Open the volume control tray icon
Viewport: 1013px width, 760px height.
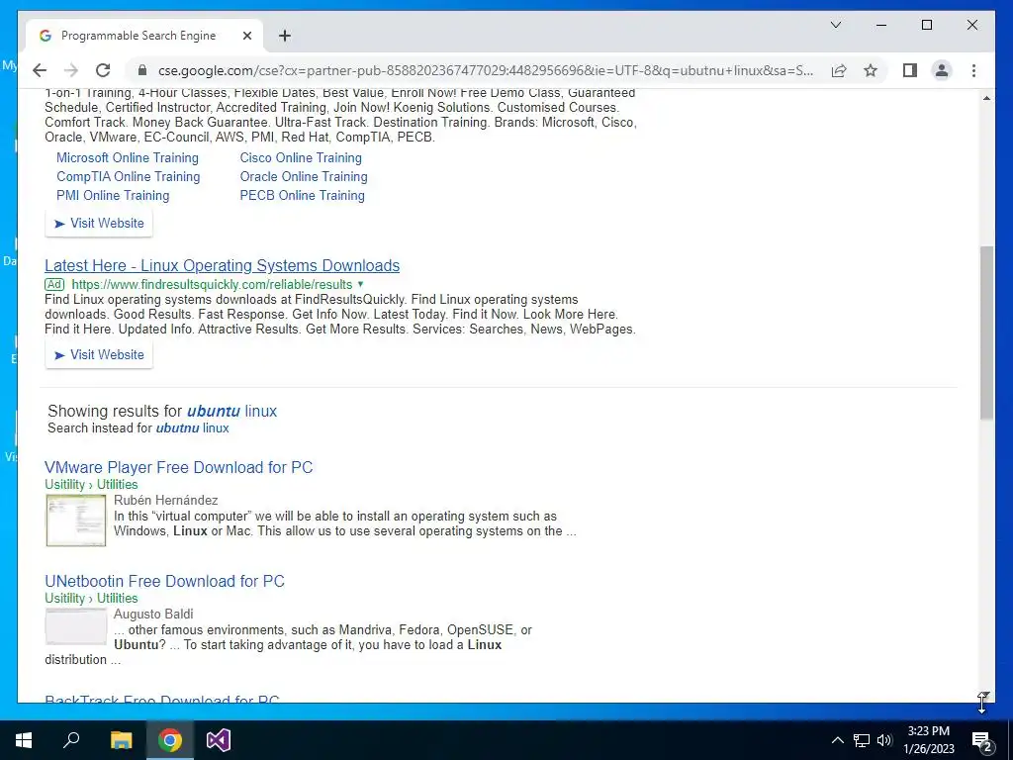[884, 740]
